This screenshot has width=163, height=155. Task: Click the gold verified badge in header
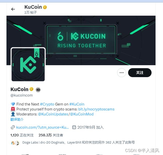pos(45,7)
